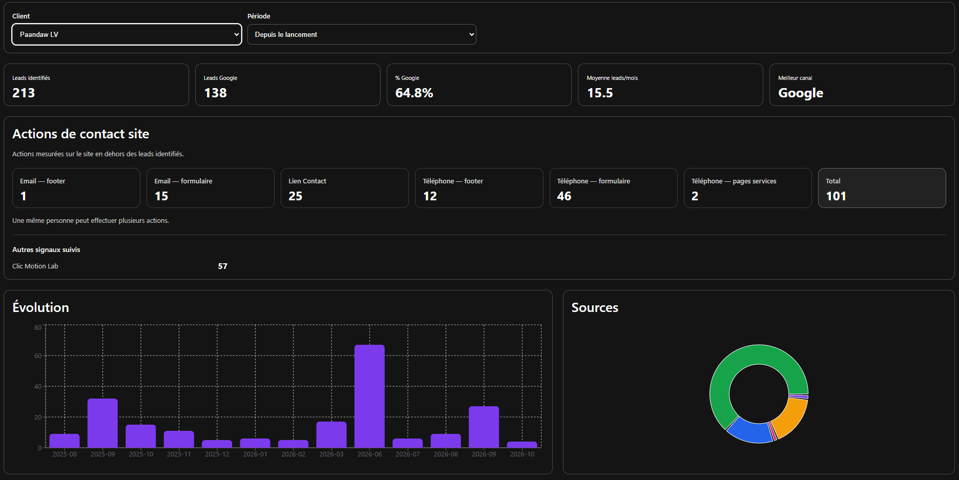The width and height of the screenshot is (959, 480).
Task: Click the Email — footer card
Action: 76,188
